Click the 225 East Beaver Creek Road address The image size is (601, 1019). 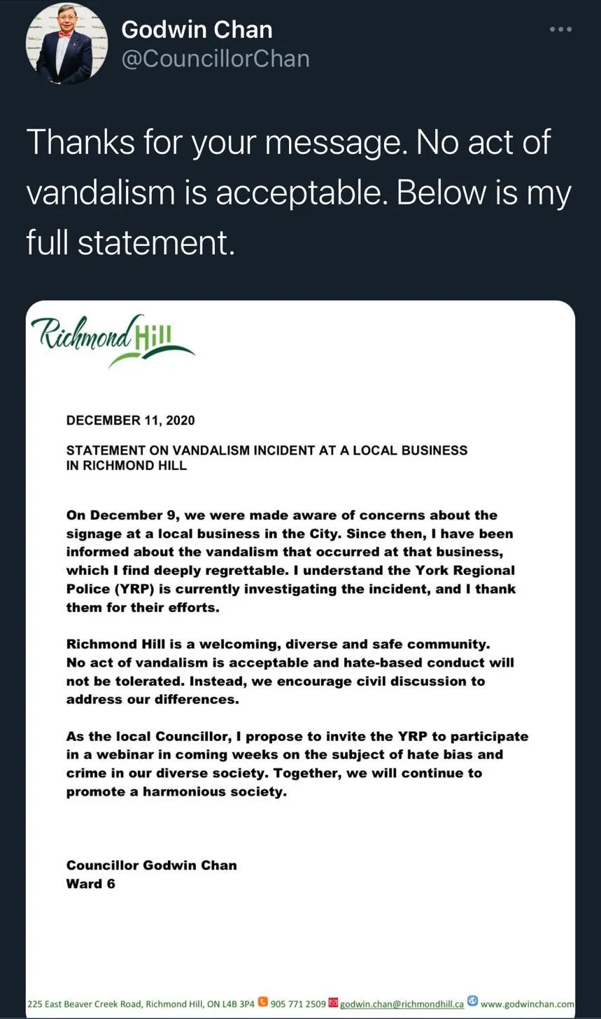point(141,1004)
